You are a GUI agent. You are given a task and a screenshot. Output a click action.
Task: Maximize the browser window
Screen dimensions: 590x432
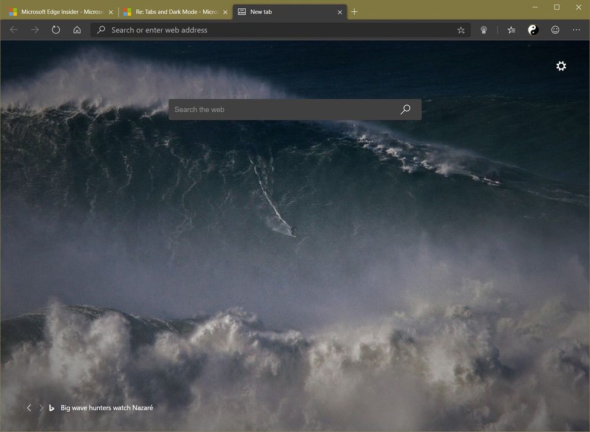(556, 7)
